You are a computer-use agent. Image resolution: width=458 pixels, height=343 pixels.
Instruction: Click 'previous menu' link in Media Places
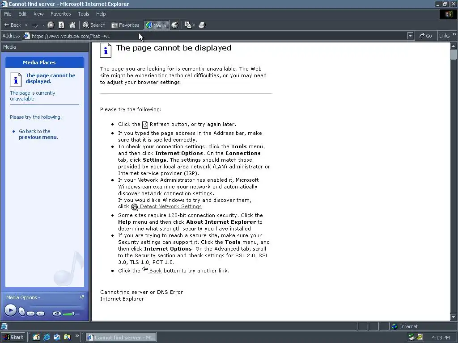[38, 137]
